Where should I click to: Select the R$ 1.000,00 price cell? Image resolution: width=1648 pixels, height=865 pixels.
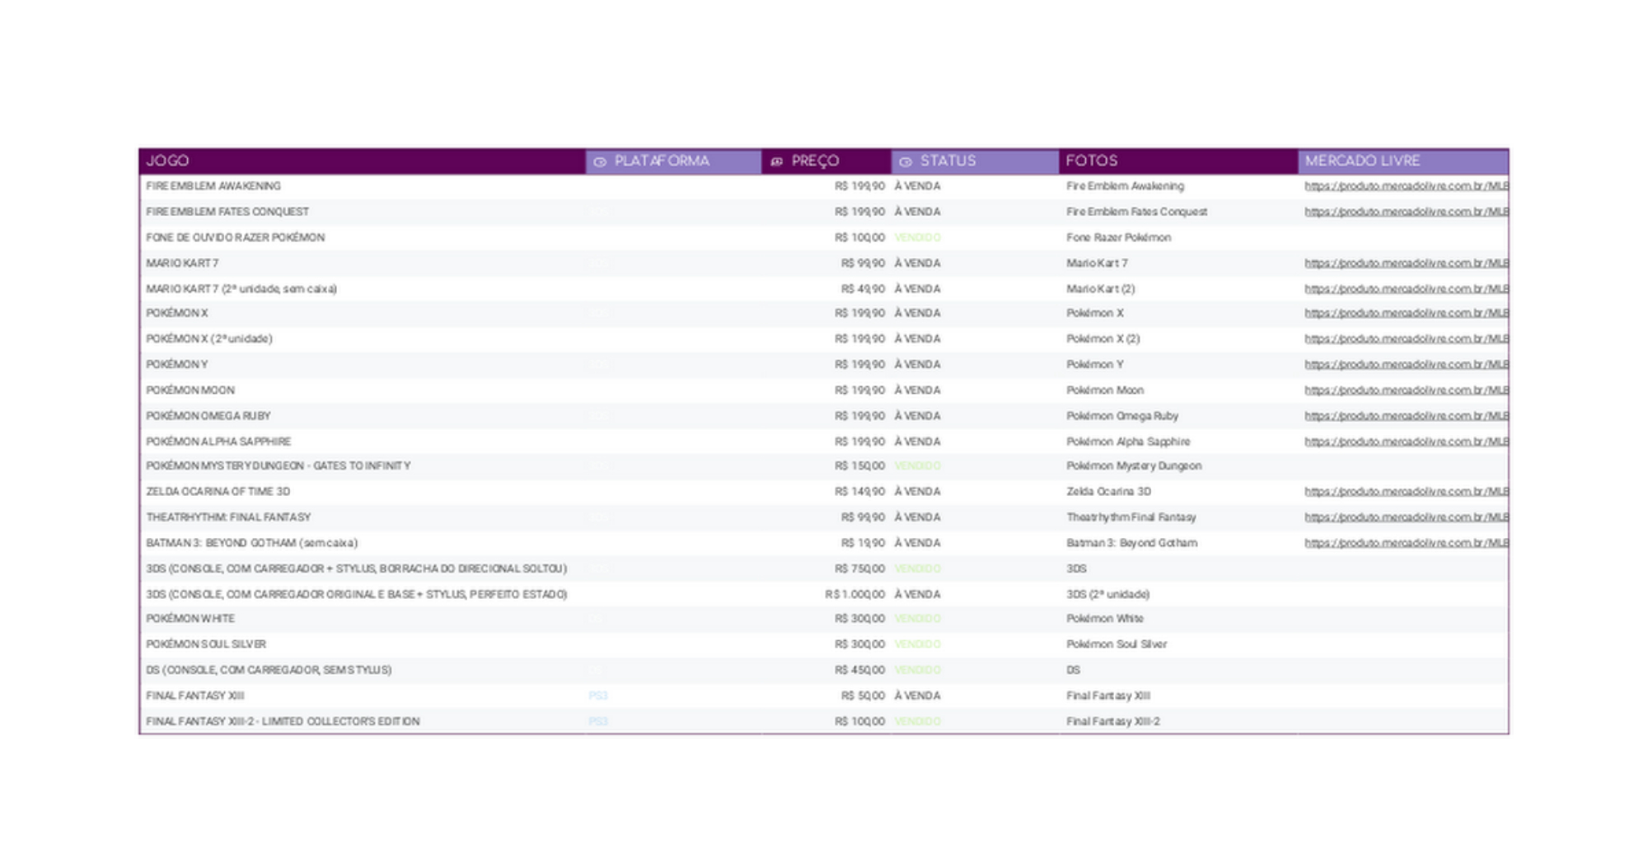pos(854,595)
